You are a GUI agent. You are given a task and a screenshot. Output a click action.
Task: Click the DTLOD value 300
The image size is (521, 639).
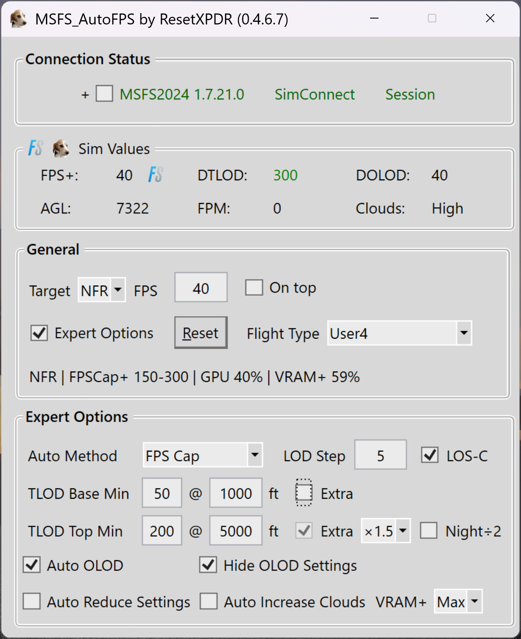285,175
